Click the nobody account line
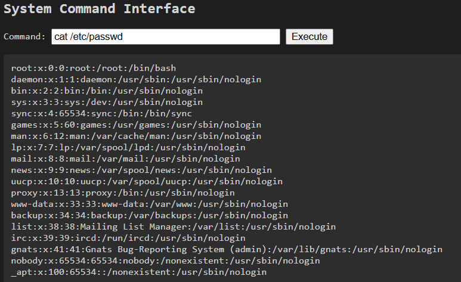The height and width of the screenshot is (282, 461). coord(166,261)
